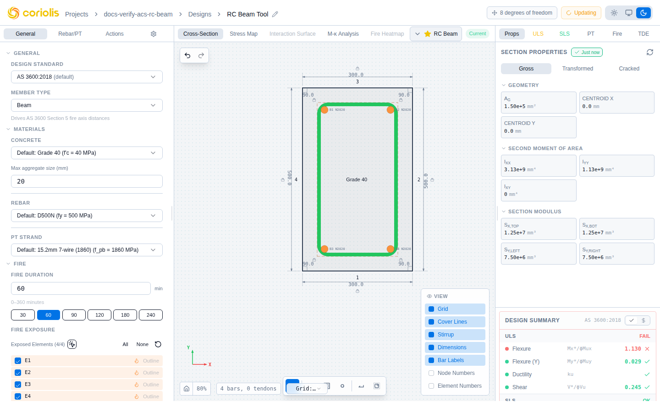Open the Design Standard AS 3600:2018 dropdown

pos(87,77)
